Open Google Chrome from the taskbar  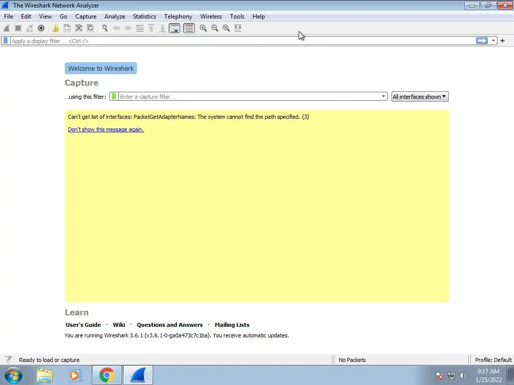(107, 375)
